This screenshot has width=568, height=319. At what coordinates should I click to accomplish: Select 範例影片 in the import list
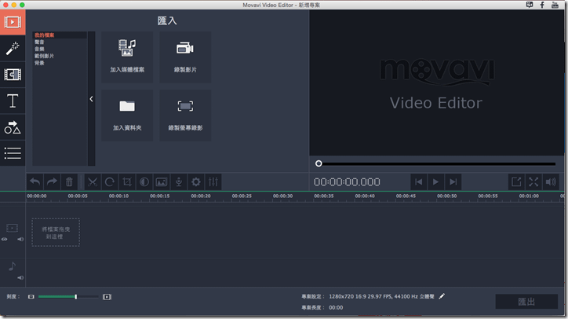click(x=44, y=56)
